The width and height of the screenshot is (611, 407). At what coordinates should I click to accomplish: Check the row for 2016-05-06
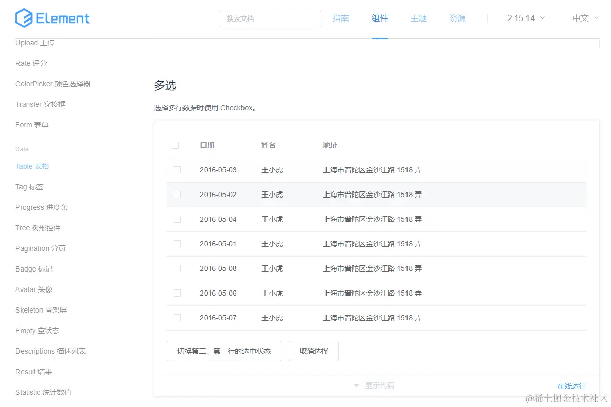tap(177, 293)
